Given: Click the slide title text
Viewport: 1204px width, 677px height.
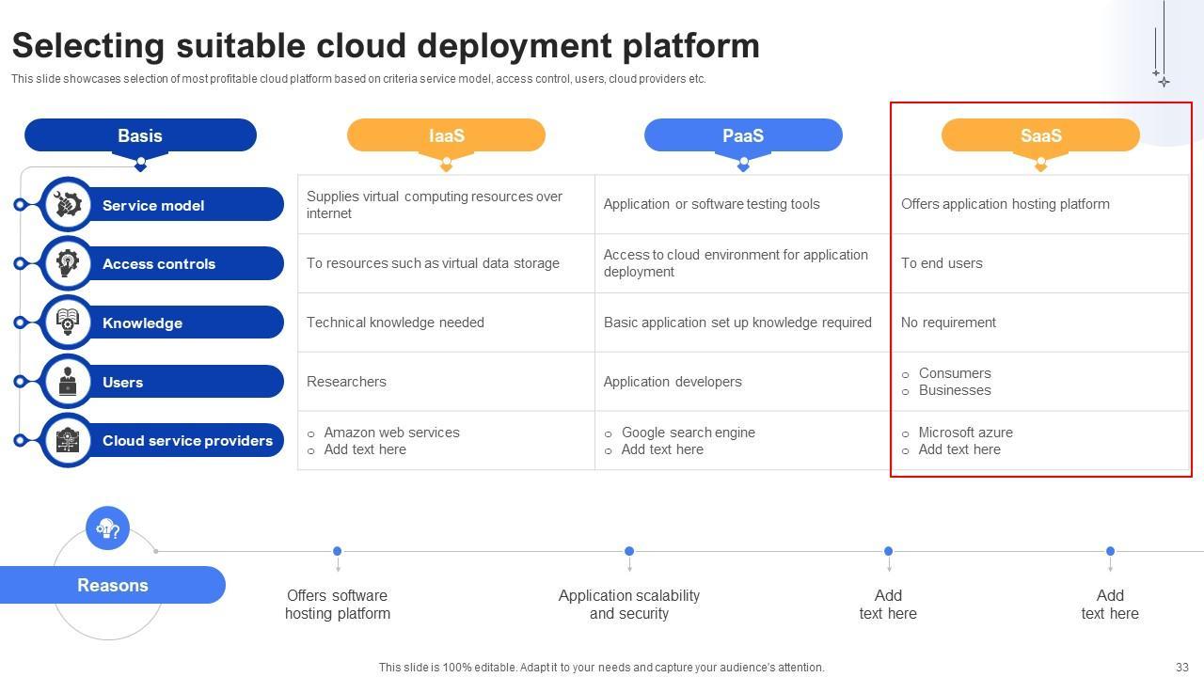Looking at the screenshot, I should click(386, 46).
